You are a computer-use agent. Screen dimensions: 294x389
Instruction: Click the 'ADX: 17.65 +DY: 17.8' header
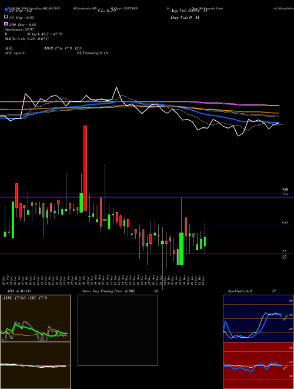(25, 298)
